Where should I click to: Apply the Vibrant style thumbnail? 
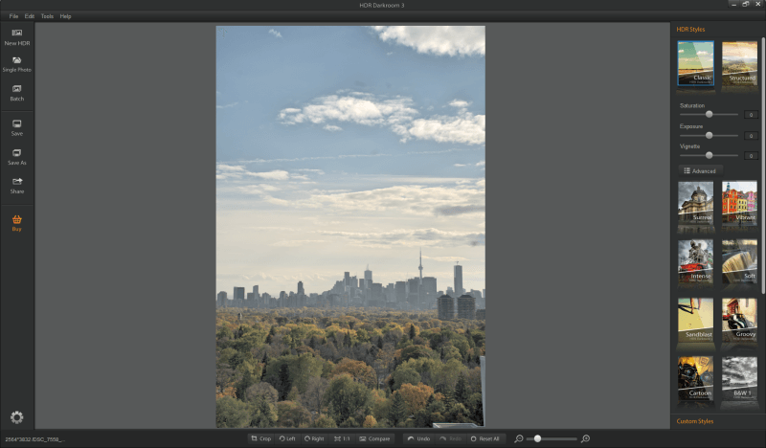(x=739, y=203)
